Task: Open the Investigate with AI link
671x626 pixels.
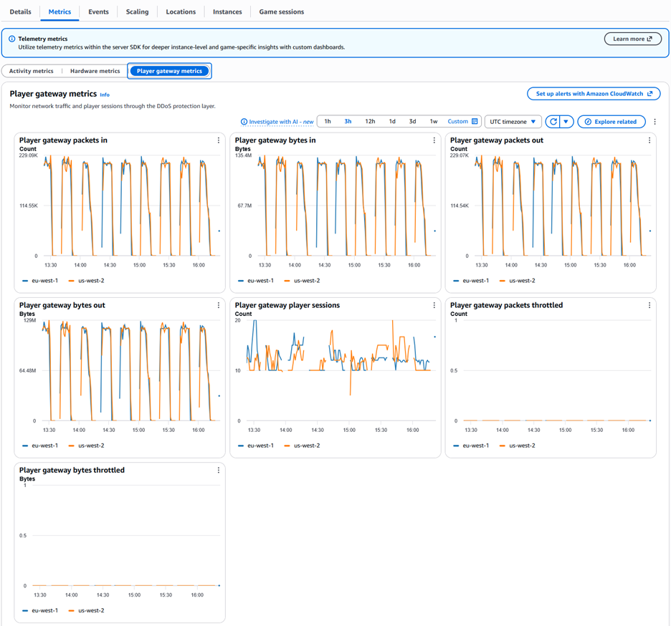Action: tap(277, 122)
